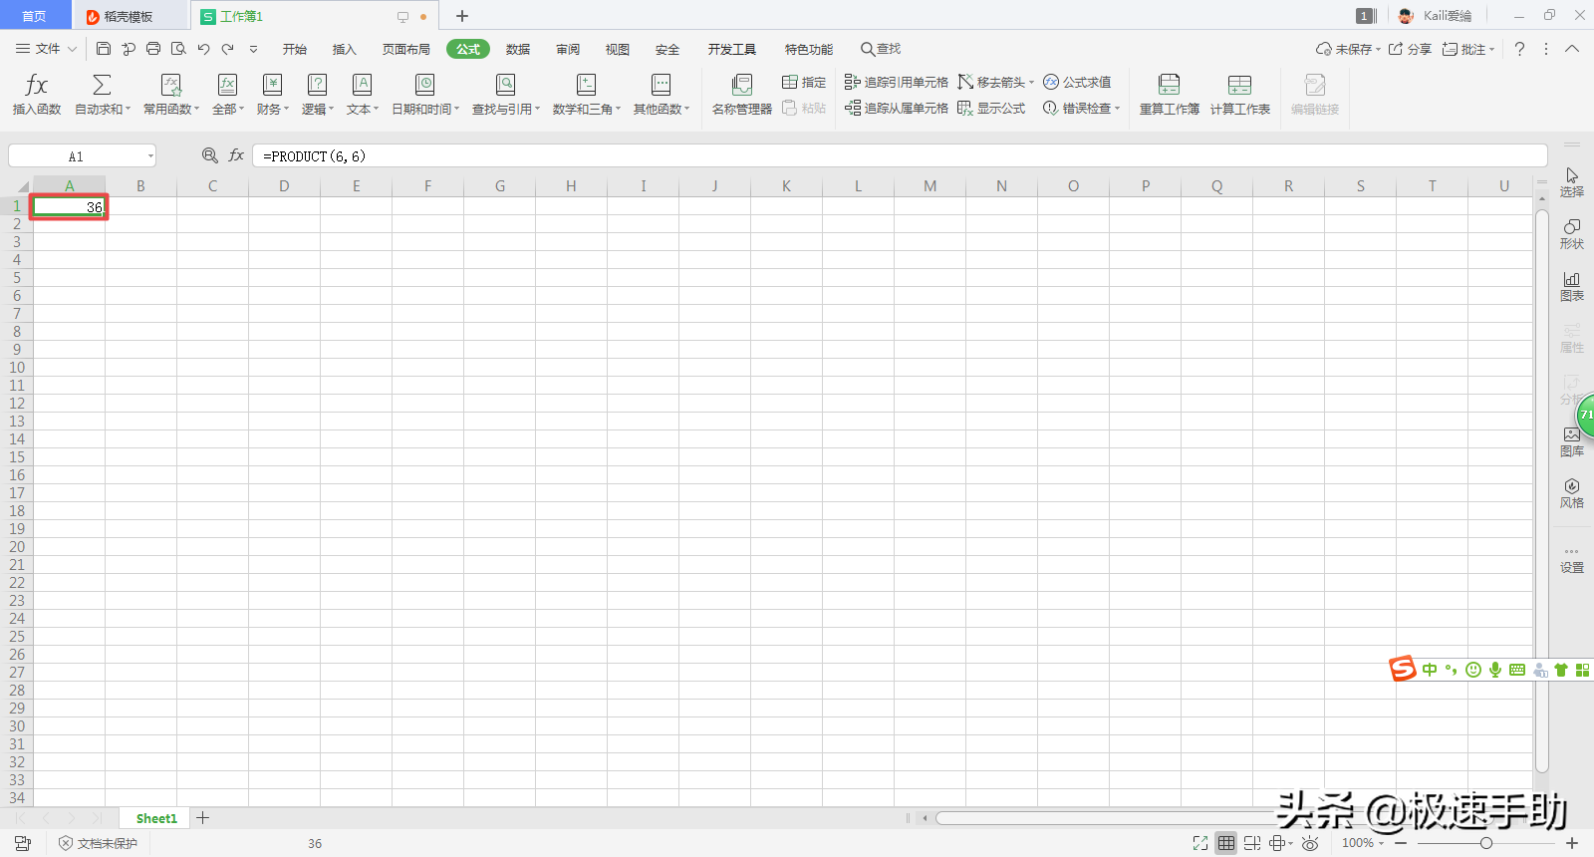Adjust the zoom slider handle
1594x857 pixels.
1486,843
